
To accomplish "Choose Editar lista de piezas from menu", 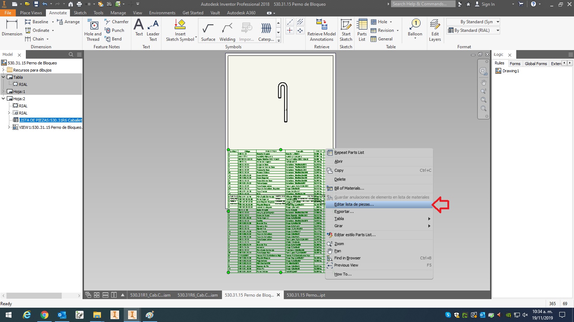I will click(x=379, y=204).
